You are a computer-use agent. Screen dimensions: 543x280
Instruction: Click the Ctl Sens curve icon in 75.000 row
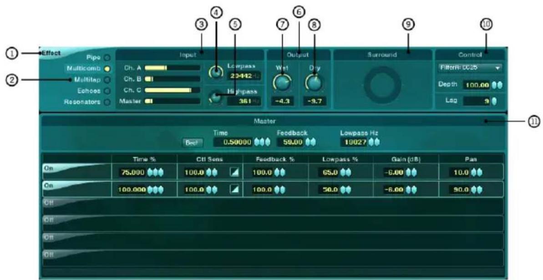pos(234,173)
